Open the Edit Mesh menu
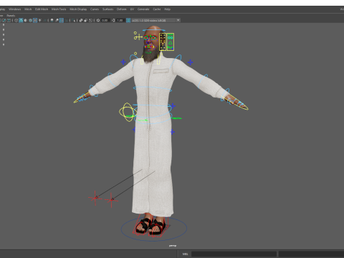The height and width of the screenshot is (258, 344). 42,9
